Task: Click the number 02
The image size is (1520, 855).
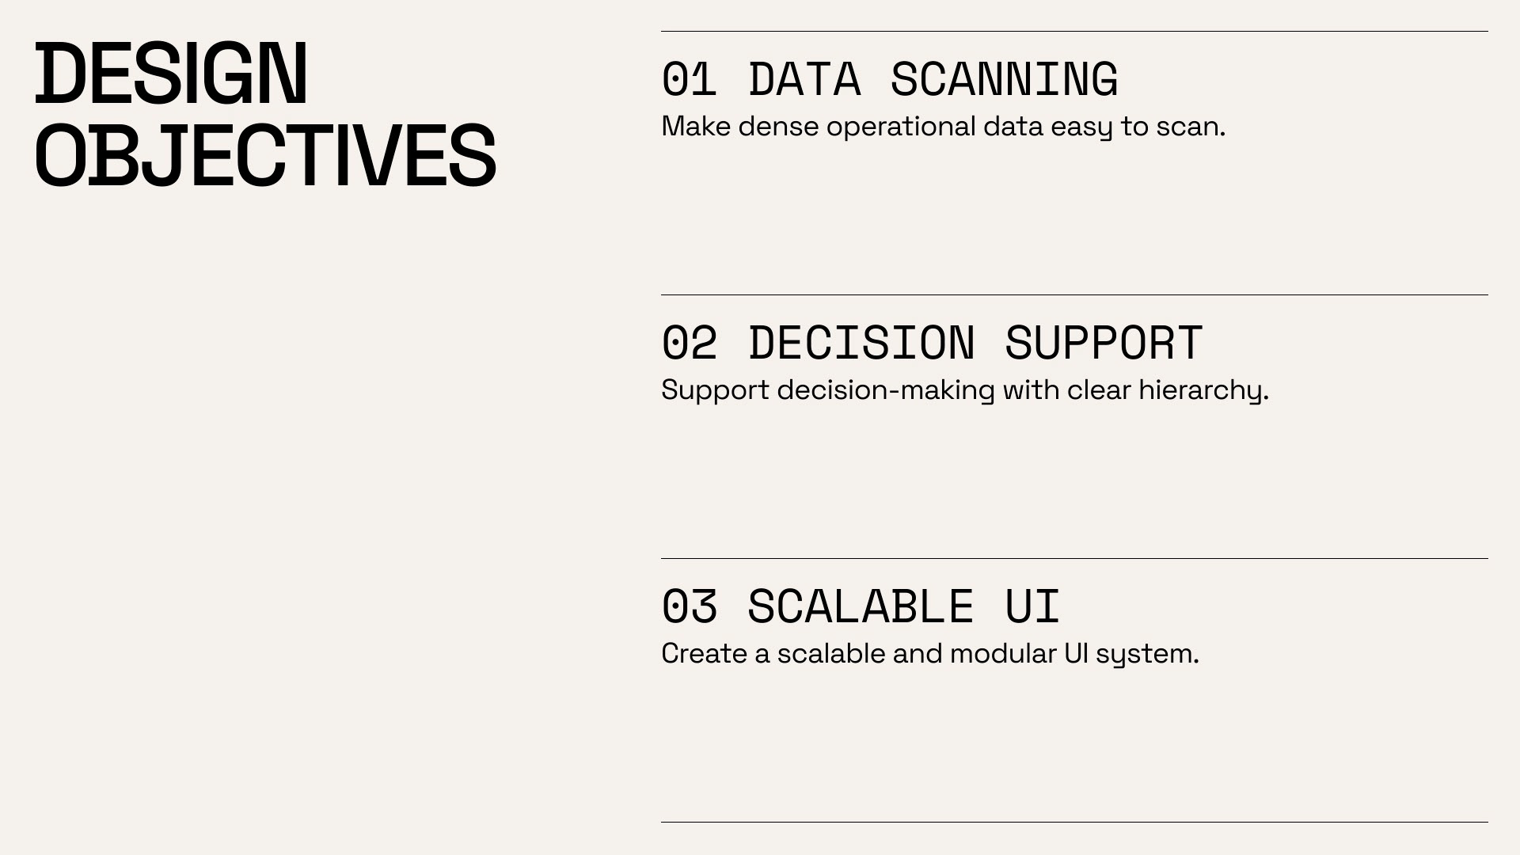Action: point(689,343)
